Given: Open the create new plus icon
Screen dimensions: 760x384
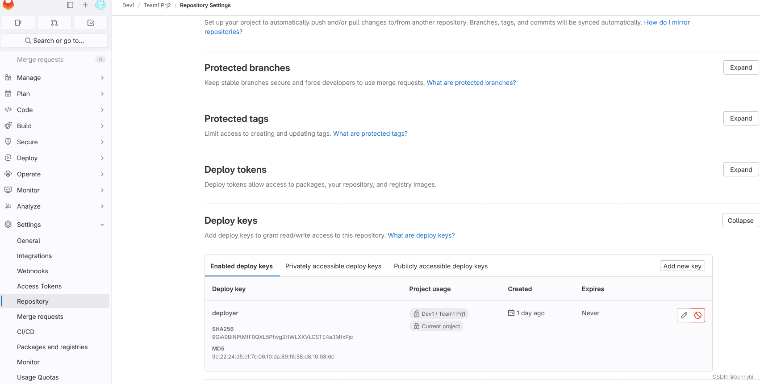Looking at the screenshot, I should click(85, 5).
